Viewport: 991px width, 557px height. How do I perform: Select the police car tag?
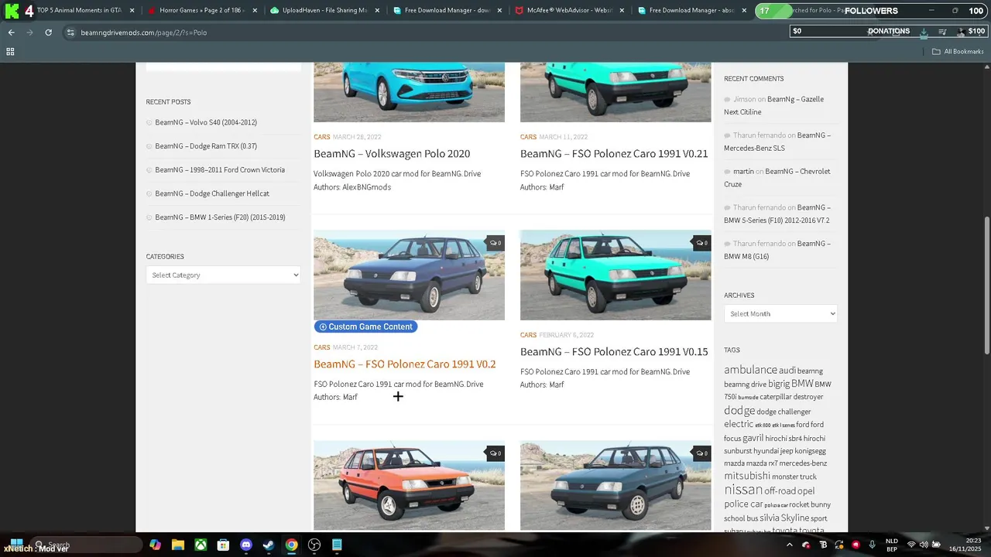tap(743, 504)
